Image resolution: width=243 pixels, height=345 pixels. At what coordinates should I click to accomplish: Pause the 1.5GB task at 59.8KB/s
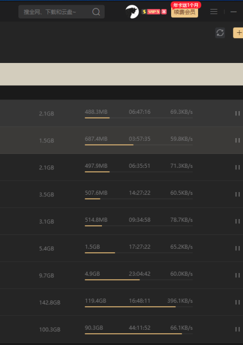coord(238,140)
